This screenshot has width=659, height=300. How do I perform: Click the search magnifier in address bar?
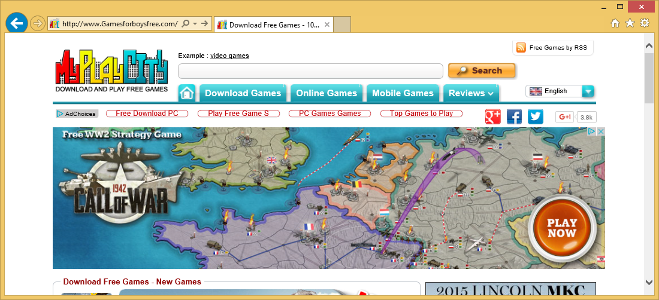[x=186, y=24]
